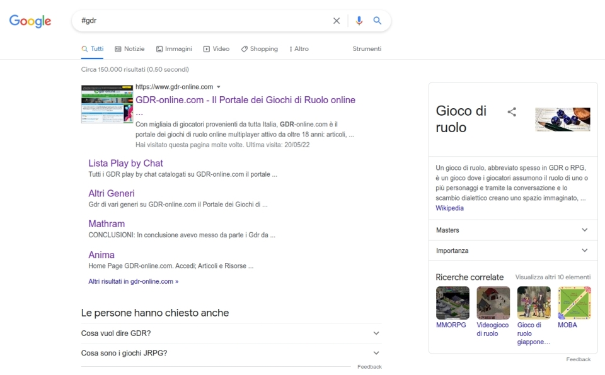Click the https://www.gdr-online.com URL text
Viewport: 605px width, 375px height.
point(174,87)
